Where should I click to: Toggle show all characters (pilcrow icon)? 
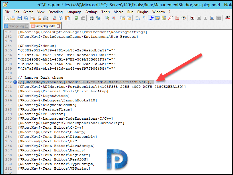144,18
